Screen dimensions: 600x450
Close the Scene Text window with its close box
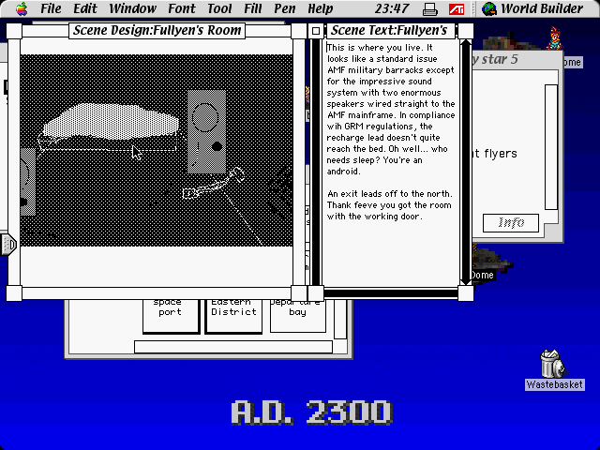[316, 31]
